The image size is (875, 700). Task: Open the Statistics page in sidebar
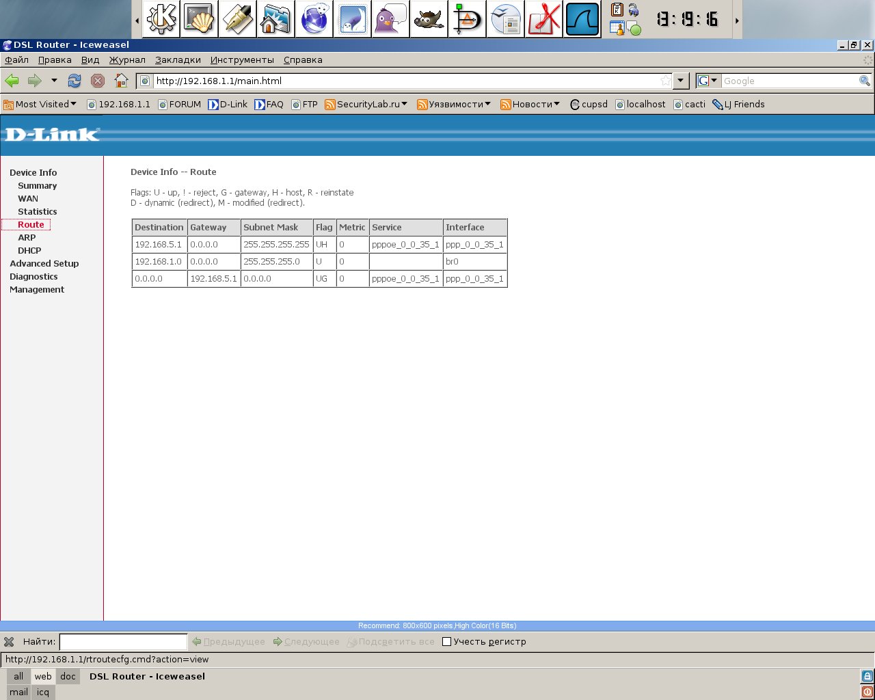pyautogui.click(x=38, y=212)
